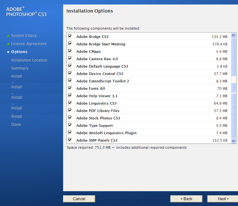
Task: Toggle Adobe Camera Raw 4.0 checkbox
Action: point(70,58)
